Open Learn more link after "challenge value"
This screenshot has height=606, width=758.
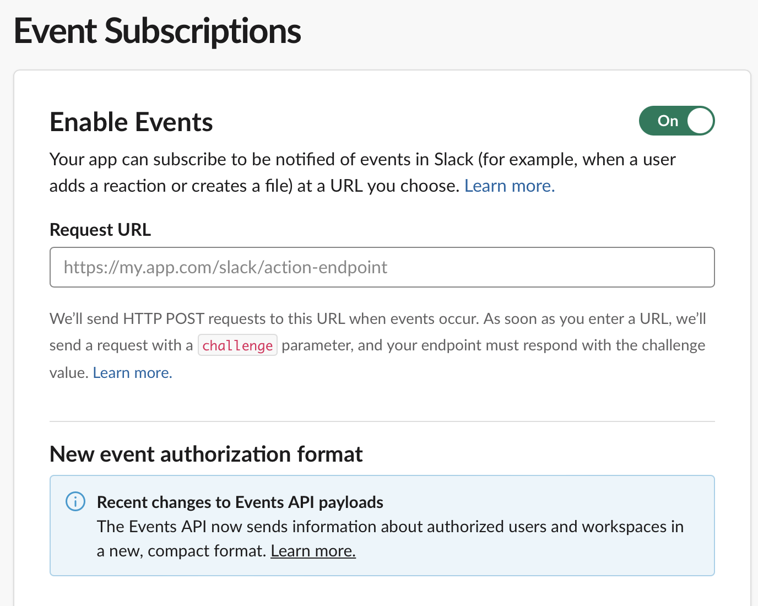pyautogui.click(x=132, y=373)
